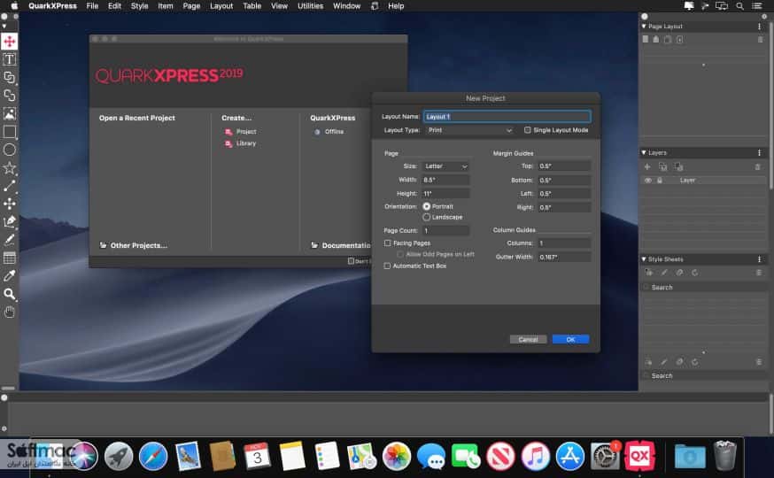This screenshot has width=774, height=478.
Task: Select Portrait orientation
Action: click(x=427, y=206)
